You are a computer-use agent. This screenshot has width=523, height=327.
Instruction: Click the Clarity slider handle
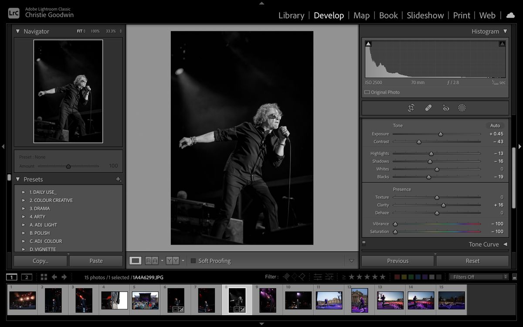[x=443, y=205]
